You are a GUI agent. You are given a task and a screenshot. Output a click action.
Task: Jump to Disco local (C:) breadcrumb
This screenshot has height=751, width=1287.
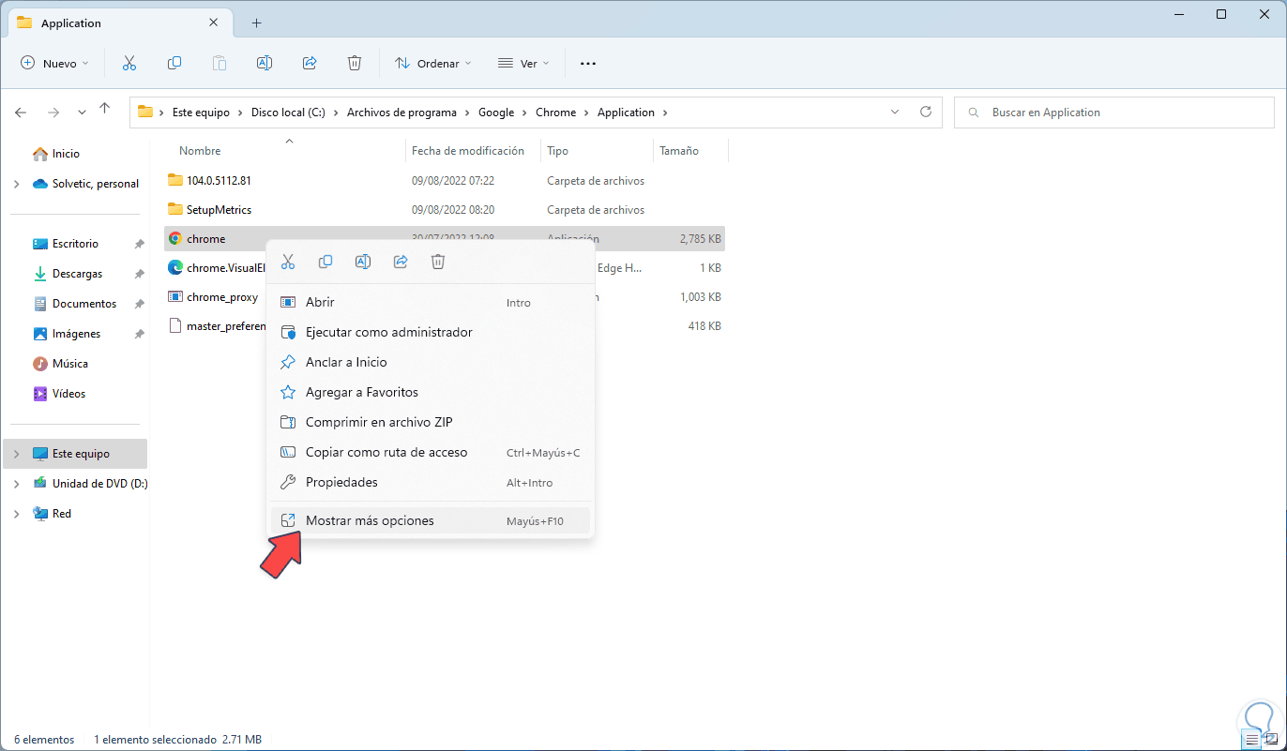pos(288,113)
